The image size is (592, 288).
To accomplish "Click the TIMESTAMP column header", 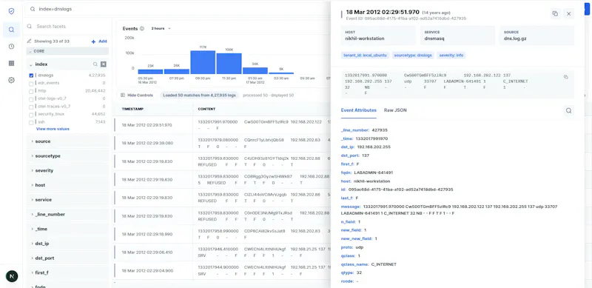I will [132, 110].
